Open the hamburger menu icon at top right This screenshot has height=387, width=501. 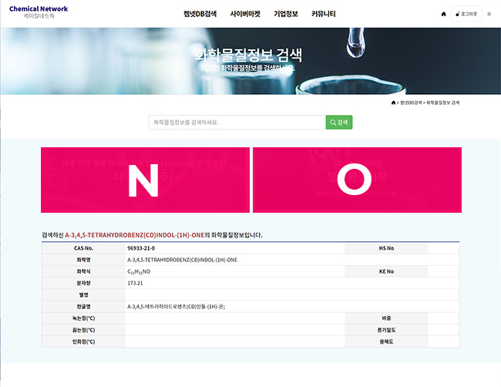click(x=489, y=14)
